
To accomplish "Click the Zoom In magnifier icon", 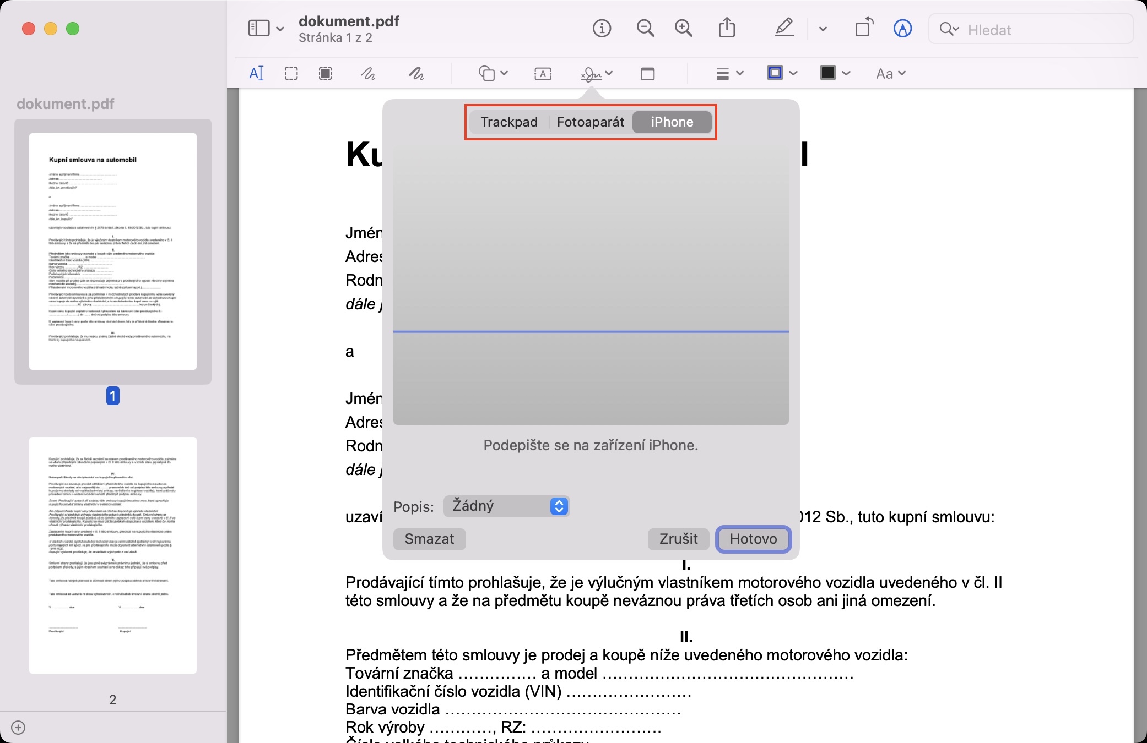I will click(x=683, y=28).
